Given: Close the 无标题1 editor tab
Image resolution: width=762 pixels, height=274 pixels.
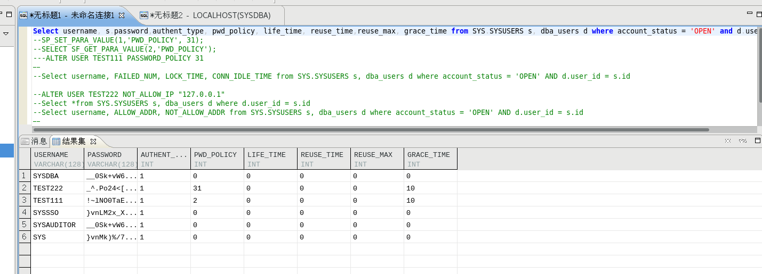Looking at the screenshot, I should (x=122, y=15).
